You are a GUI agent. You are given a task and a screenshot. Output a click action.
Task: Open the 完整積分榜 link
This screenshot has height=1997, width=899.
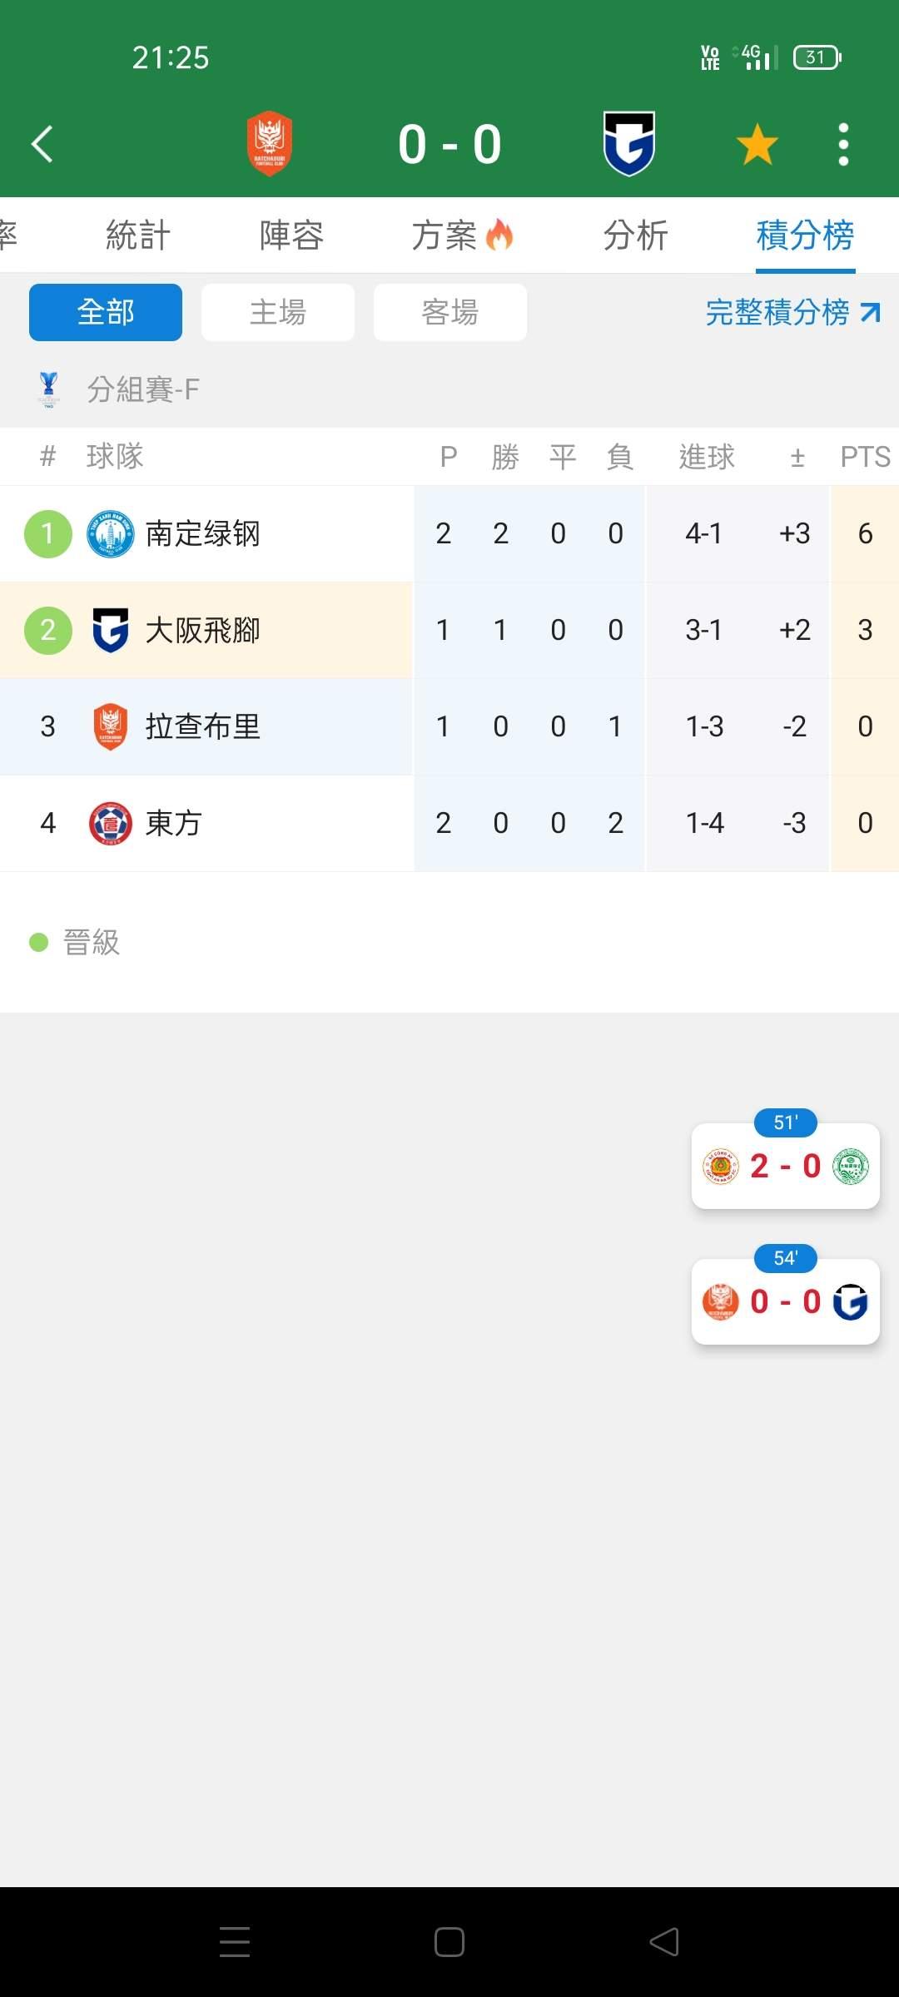coord(792,313)
